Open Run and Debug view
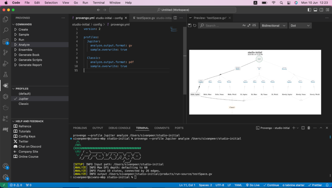 click(x=6, y=63)
